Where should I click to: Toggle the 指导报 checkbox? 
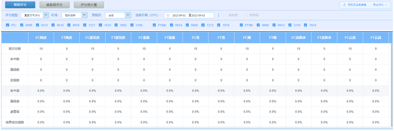point(245,15)
